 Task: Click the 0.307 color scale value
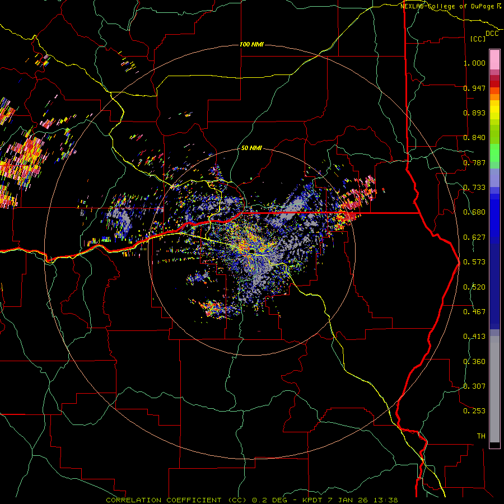474,386
